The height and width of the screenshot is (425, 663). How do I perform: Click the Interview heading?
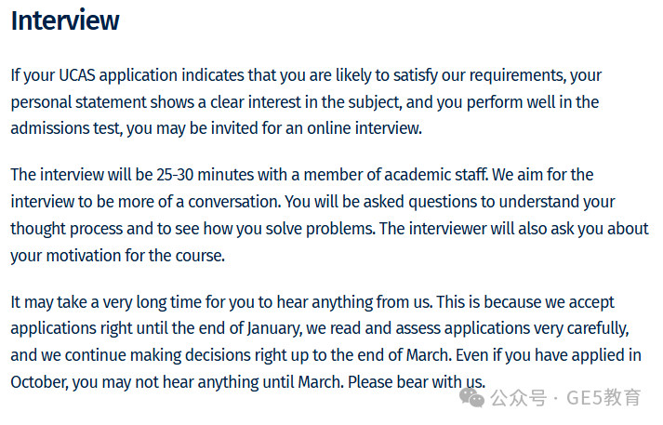coord(65,20)
